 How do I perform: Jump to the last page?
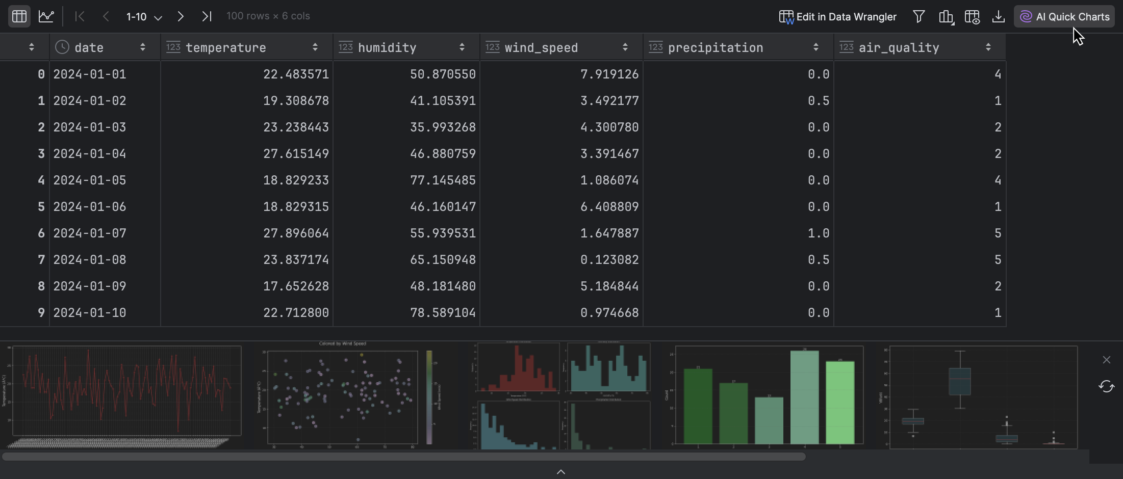click(206, 16)
